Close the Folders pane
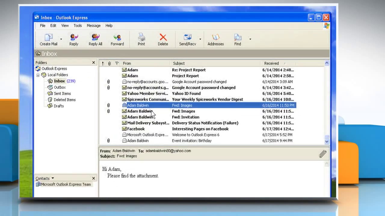This screenshot has width=385, height=216. coord(94,62)
